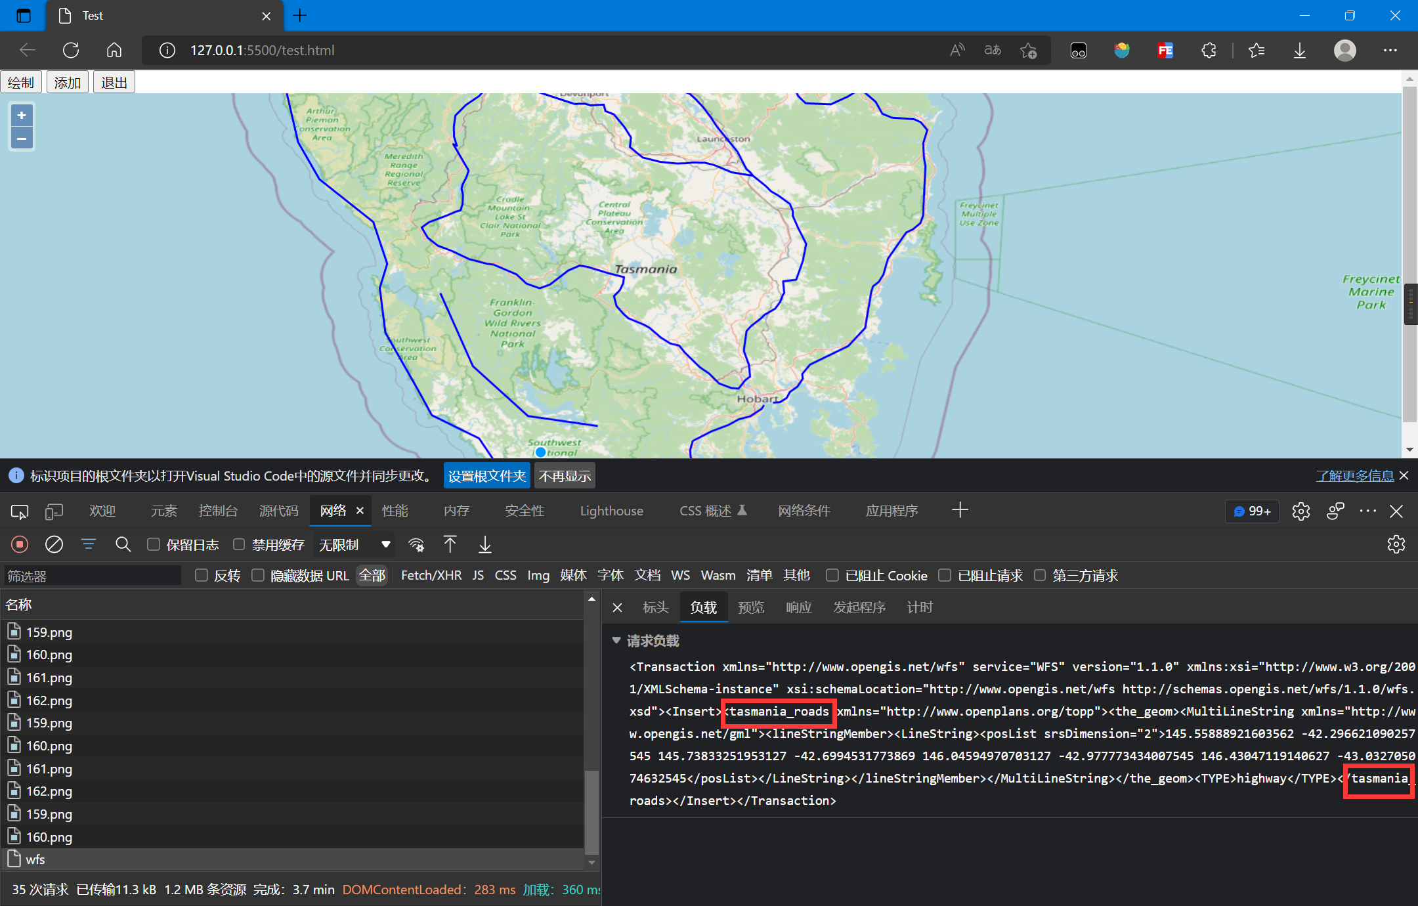Activate the inspect element picker icon
This screenshot has height=906, width=1418.
tap(20, 511)
